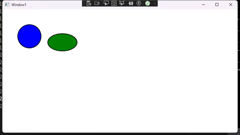The image size is (240, 135).
Task: Click the green ellipse shape
Action: [62, 42]
